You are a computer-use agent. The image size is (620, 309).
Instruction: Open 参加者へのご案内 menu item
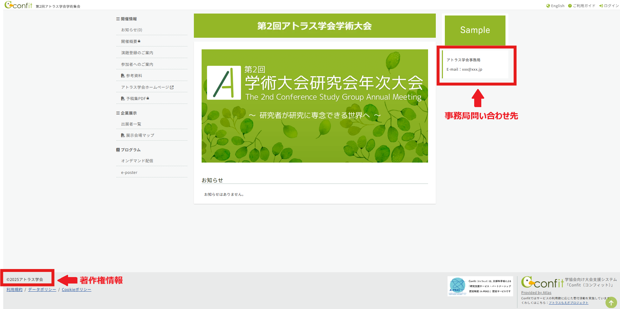[137, 65]
